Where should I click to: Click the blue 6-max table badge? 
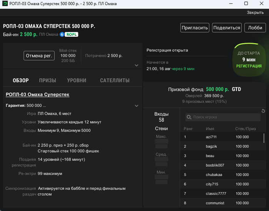62,35
